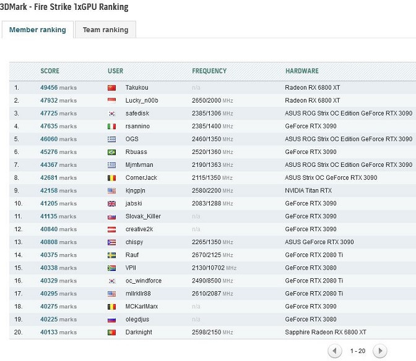This screenshot has height=361, width=416.
Task: Click ASUS GeForce RTX 3090 hardware
Action: [x=319, y=242]
